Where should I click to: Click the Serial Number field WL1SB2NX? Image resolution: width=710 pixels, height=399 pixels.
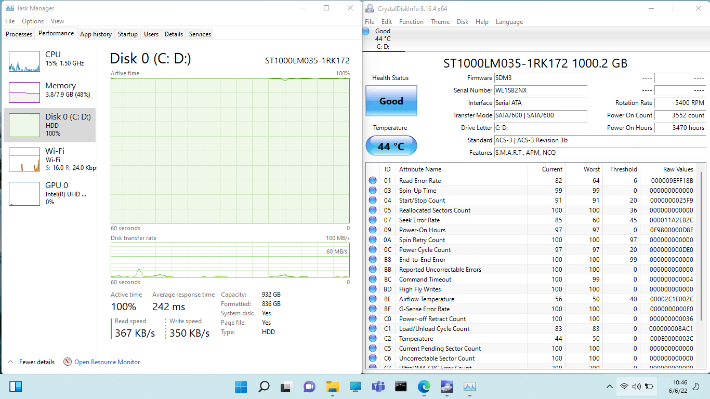(541, 90)
